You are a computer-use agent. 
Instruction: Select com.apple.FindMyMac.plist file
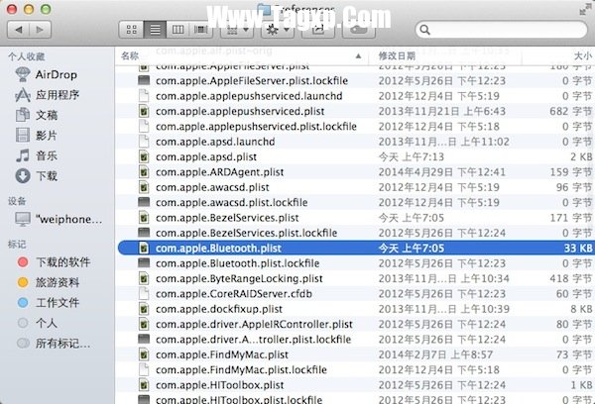(x=222, y=354)
